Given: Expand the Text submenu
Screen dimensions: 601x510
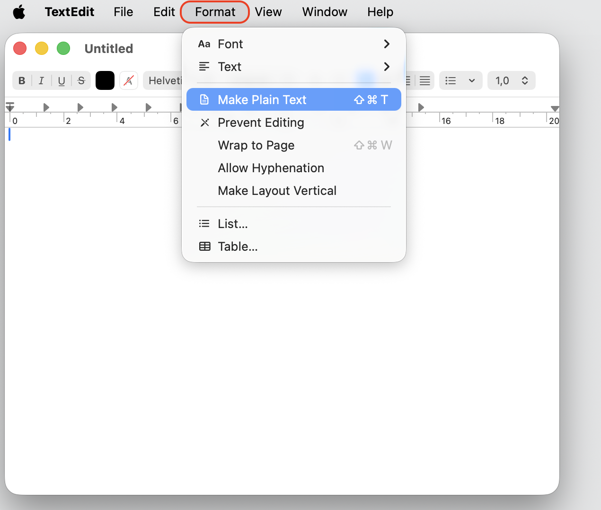Looking at the screenshot, I should point(294,67).
